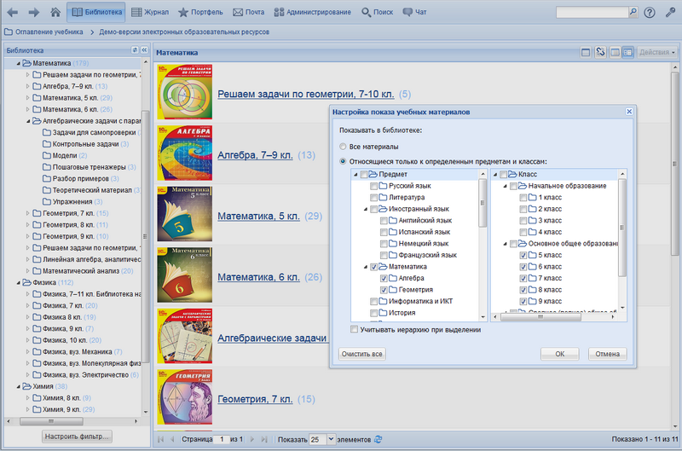The image size is (682, 451).
Task: Select the Все материалы radio option
Action: click(x=344, y=147)
